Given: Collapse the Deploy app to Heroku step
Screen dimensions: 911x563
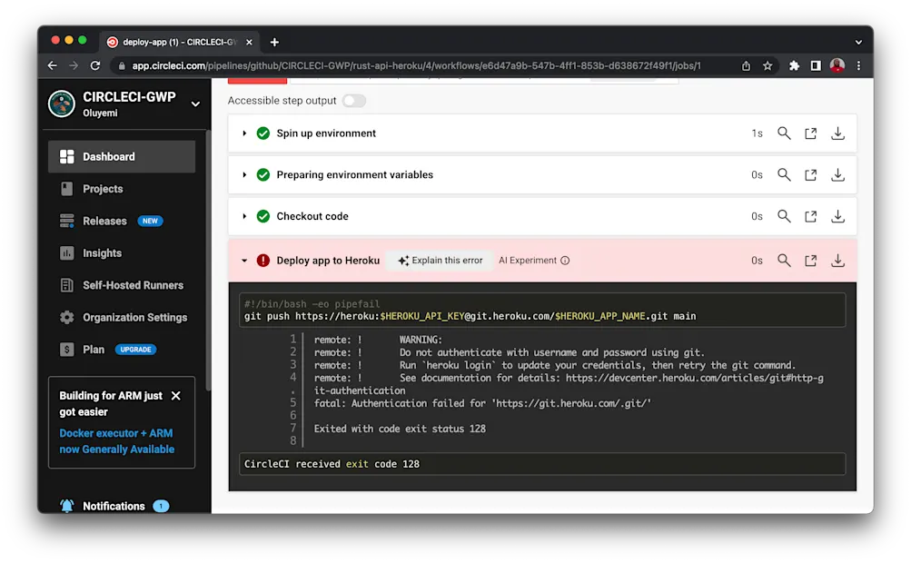Looking at the screenshot, I should pos(243,260).
